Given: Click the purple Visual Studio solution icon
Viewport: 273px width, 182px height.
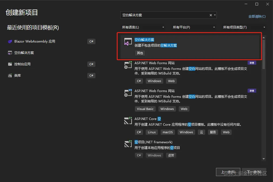Looking at the screenshot, I should coord(128,42).
